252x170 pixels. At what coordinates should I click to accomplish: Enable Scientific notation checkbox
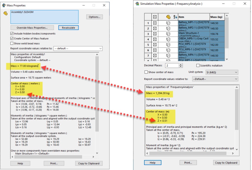click(x=198, y=65)
